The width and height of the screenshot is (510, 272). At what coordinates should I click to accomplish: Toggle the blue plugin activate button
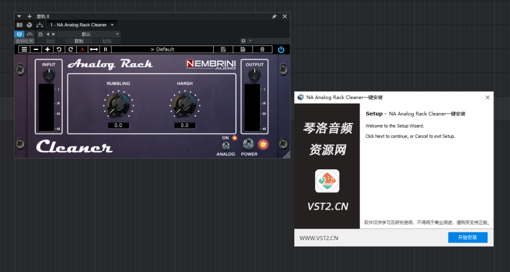(x=19, y=34)
